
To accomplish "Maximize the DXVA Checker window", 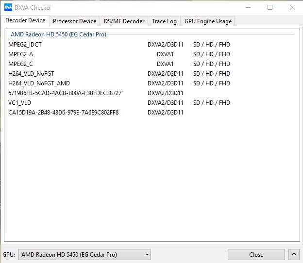I will (270, 7).
